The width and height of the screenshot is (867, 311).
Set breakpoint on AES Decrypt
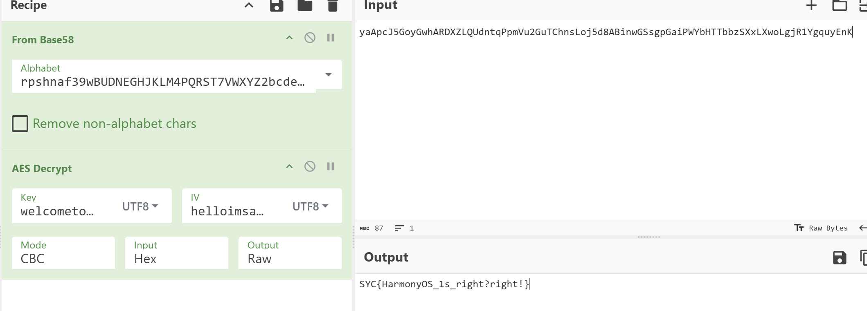[331, 166]
